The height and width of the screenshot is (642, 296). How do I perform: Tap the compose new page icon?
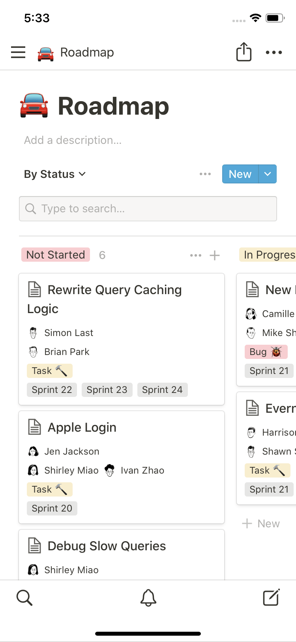point(271,597)
